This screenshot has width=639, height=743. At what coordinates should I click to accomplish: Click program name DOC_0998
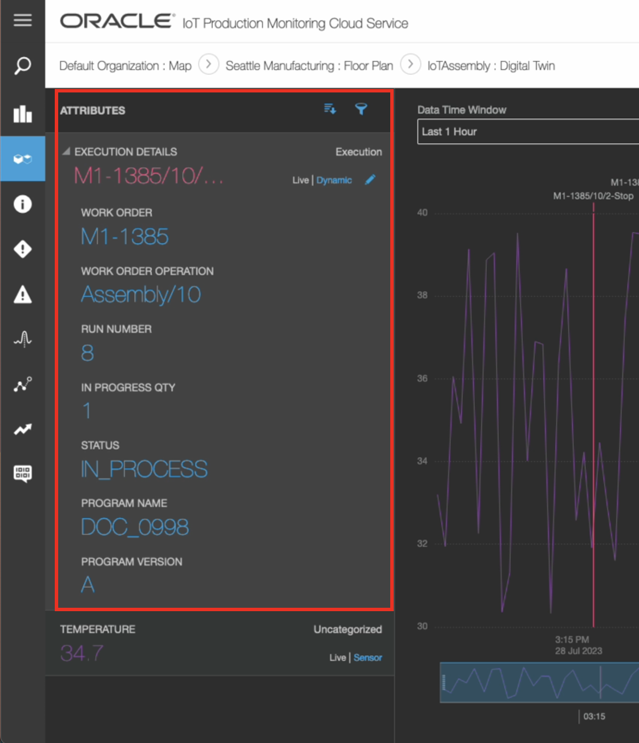point(135,527)
